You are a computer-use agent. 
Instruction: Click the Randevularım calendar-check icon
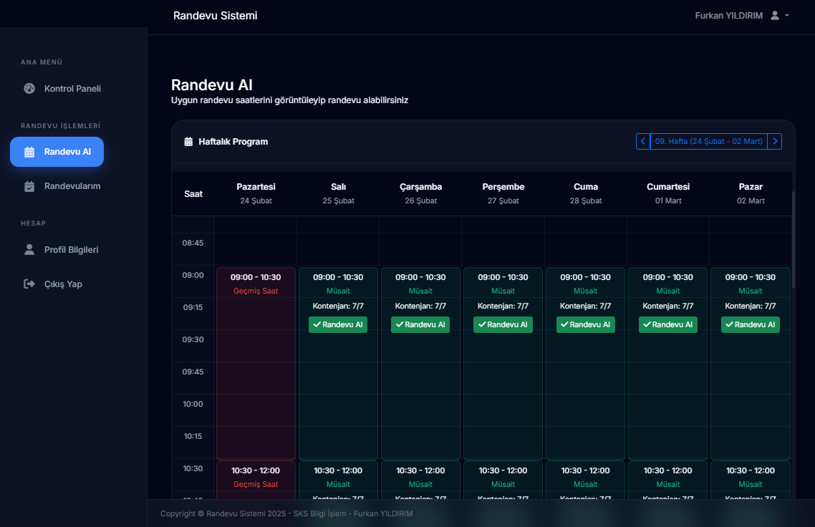[x=29, y=186]
